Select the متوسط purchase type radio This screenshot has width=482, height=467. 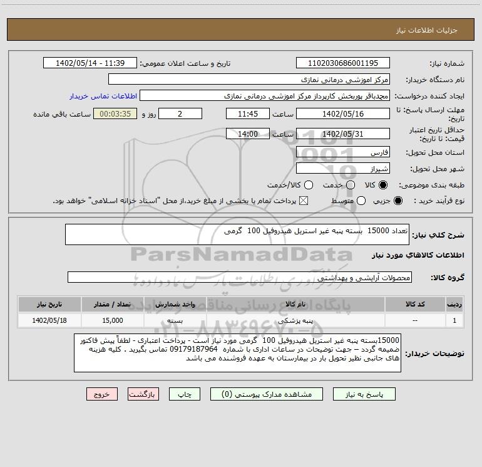[x=361, y=201]
